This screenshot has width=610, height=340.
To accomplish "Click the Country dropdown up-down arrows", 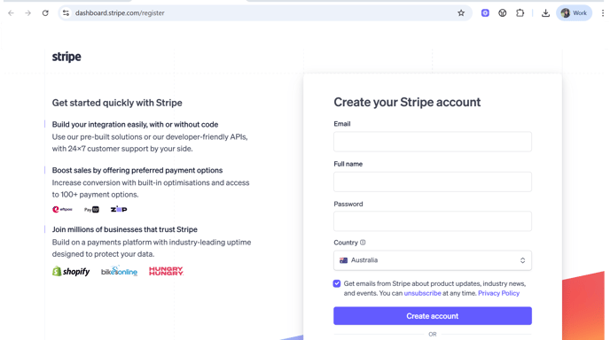I will click(522, 260).
